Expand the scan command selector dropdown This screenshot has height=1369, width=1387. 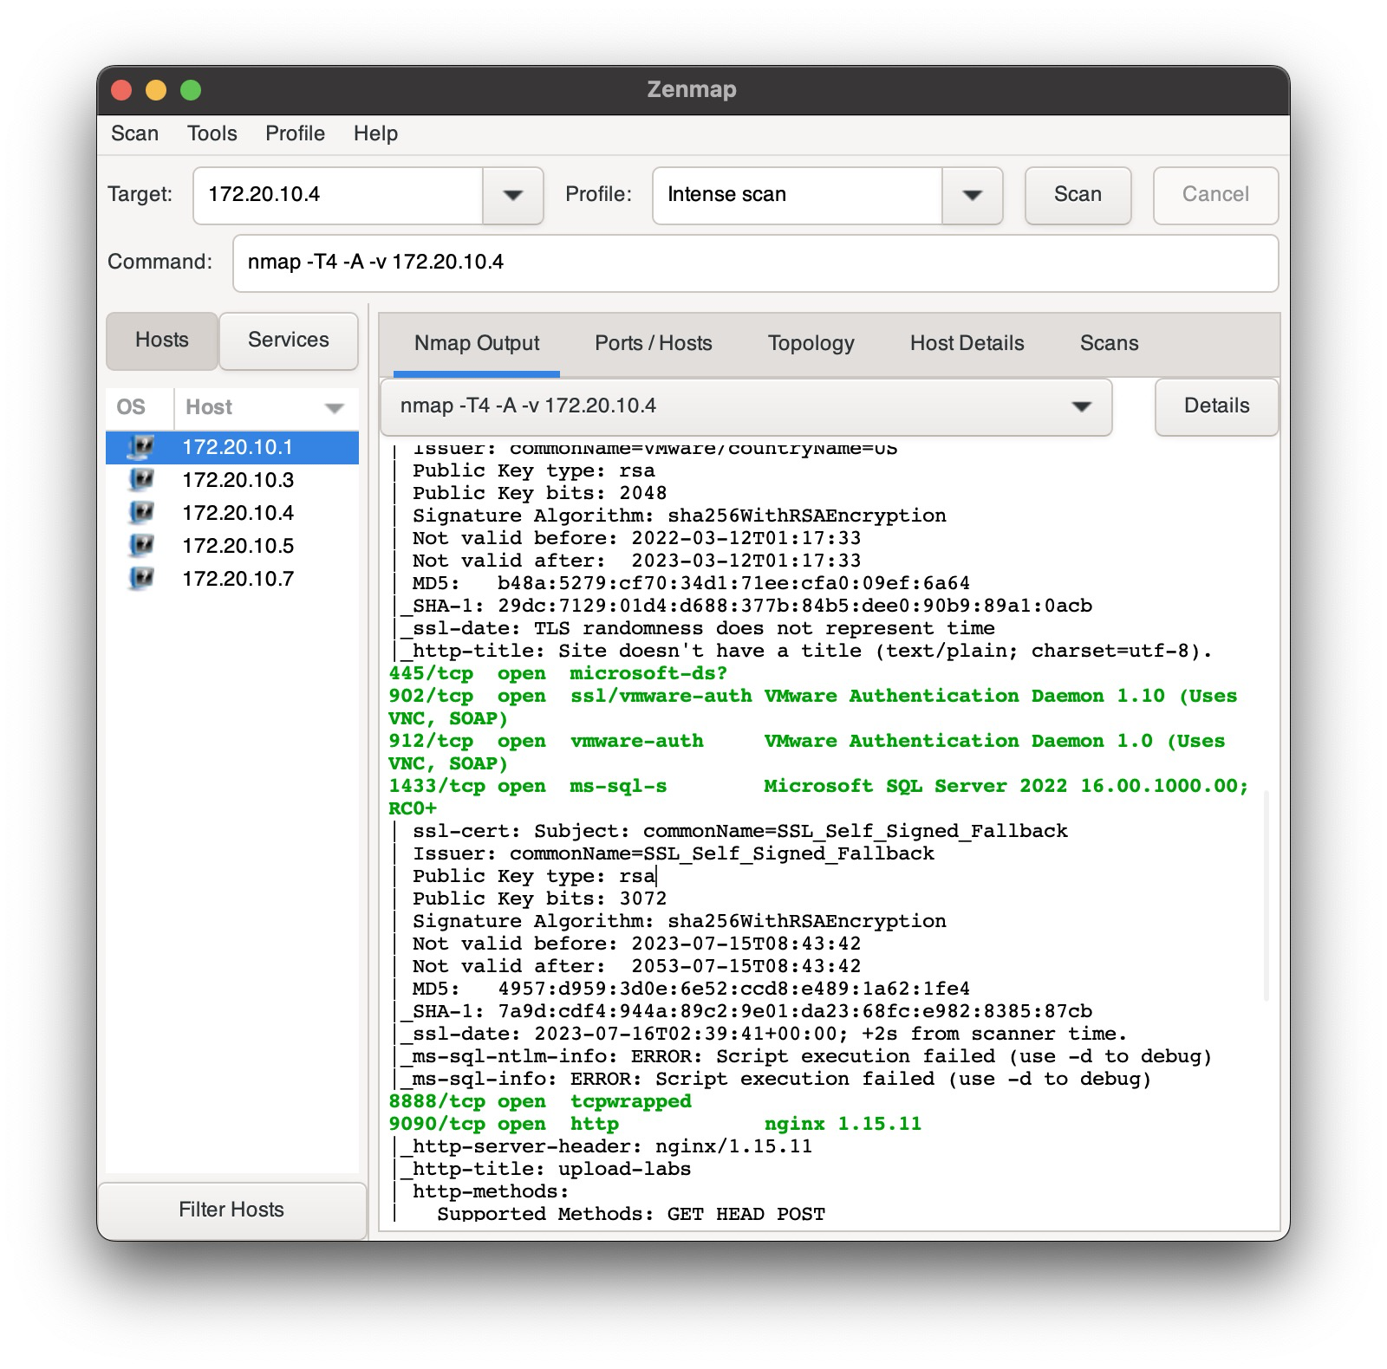(x=1081, y=406)
